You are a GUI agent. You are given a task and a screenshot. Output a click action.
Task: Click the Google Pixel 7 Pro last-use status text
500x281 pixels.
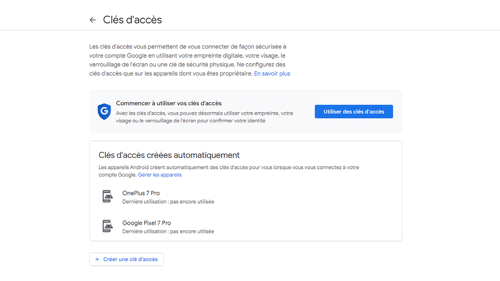point(168,231)
